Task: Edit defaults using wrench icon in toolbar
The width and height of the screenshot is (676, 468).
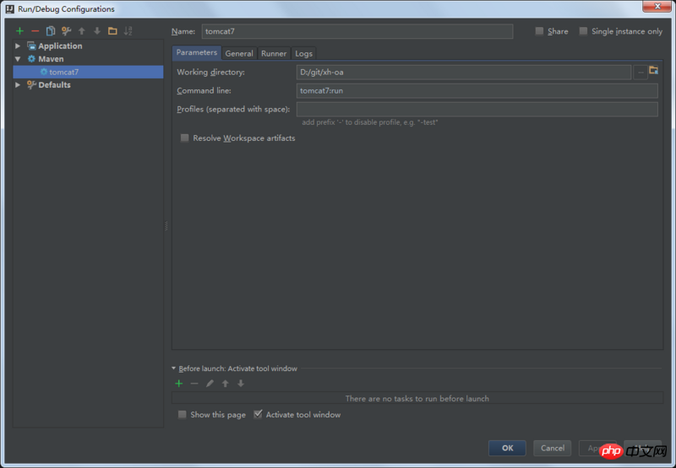Action: (x=66, y=31)
